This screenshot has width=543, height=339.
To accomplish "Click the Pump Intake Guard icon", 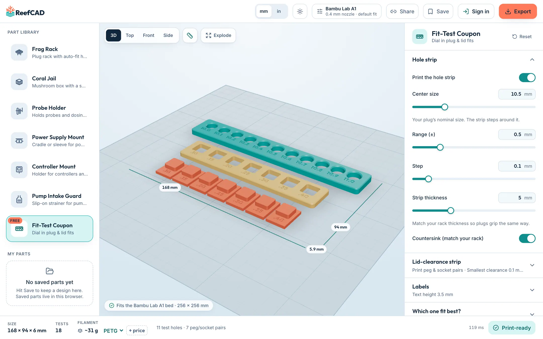I will pos(19,199).
